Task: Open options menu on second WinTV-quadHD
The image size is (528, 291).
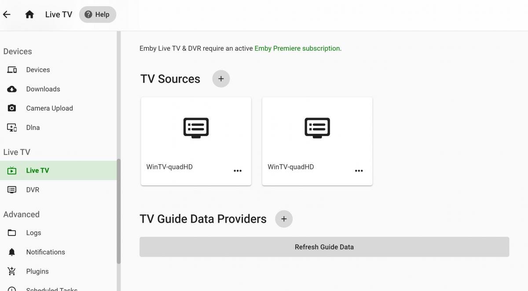Action: 359,171
